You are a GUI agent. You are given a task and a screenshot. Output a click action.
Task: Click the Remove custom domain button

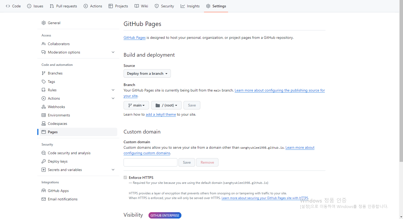click(x=207, y=162)
